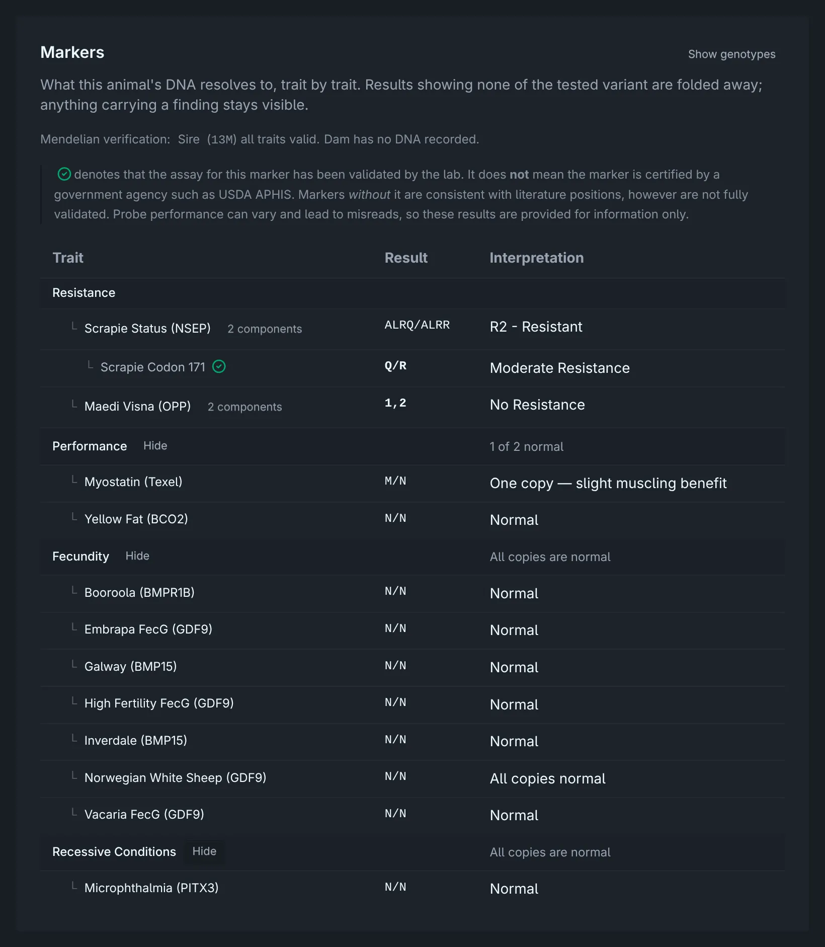The image size is (825, 947).
Task: Select the Booroola (BMPR1B) row
Action: (x=412, y=593)
